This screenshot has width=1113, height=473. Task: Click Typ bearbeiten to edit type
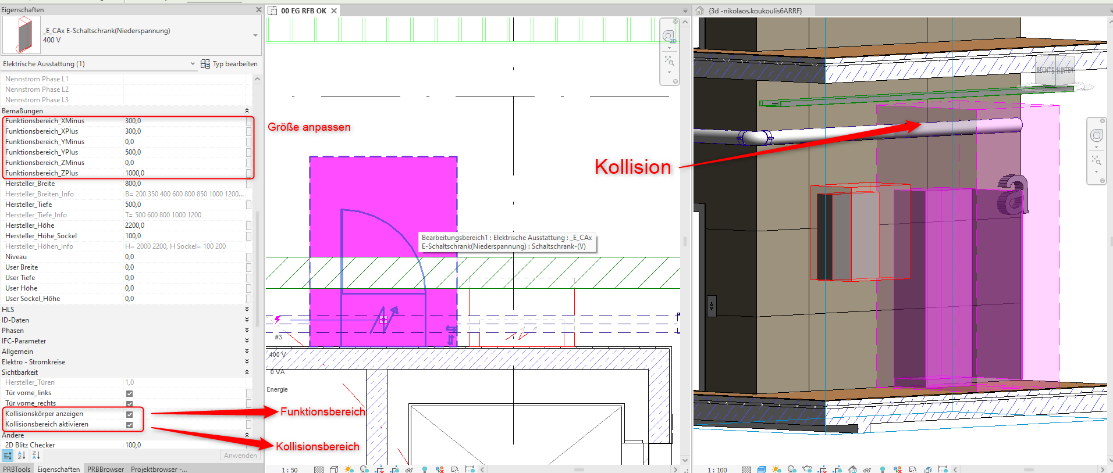click(229, 64)
